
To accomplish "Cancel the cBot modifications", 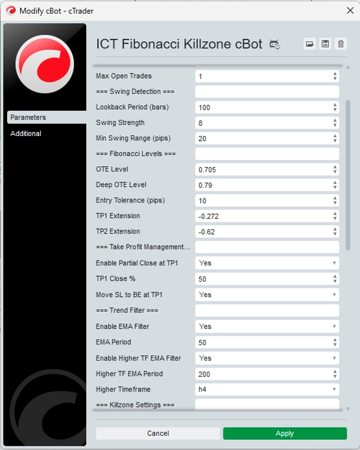I will 158,433.
